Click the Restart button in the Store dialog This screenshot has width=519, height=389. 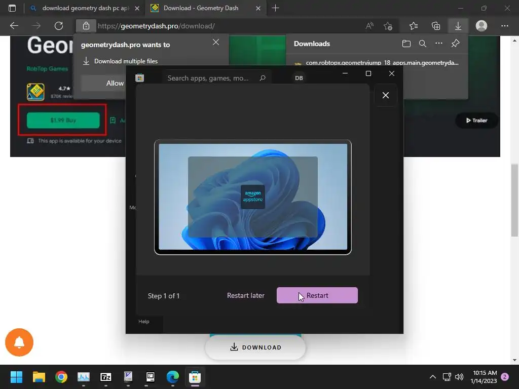click(317, 295)
